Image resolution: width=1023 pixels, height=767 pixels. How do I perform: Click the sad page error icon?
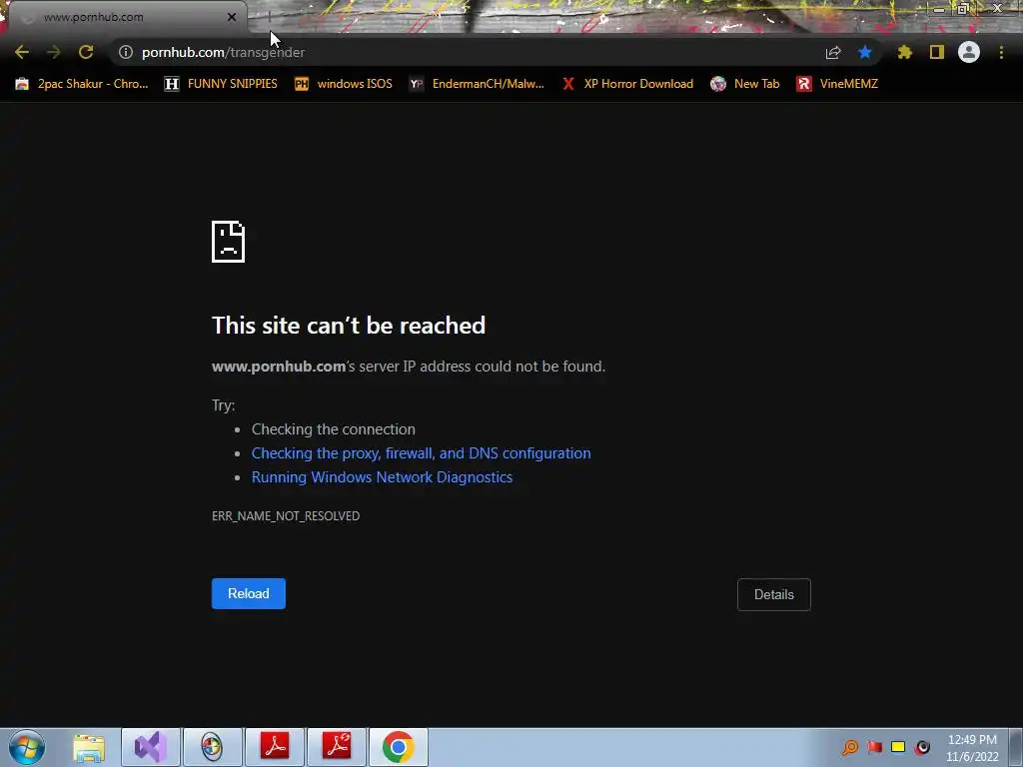click(229, 242)
